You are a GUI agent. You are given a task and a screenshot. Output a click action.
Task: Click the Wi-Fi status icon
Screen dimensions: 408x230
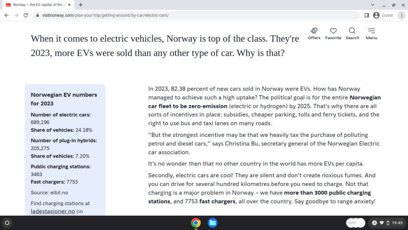pos(382,223)
